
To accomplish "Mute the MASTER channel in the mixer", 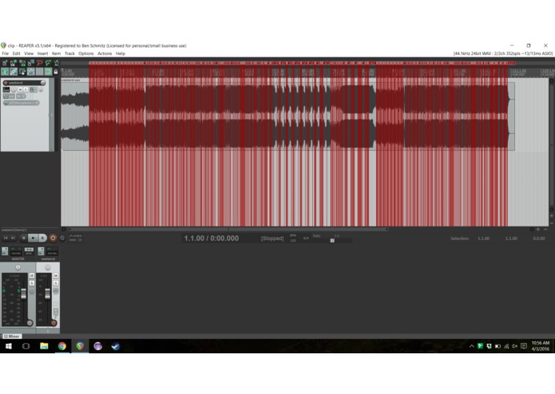I will coord(32,275).
